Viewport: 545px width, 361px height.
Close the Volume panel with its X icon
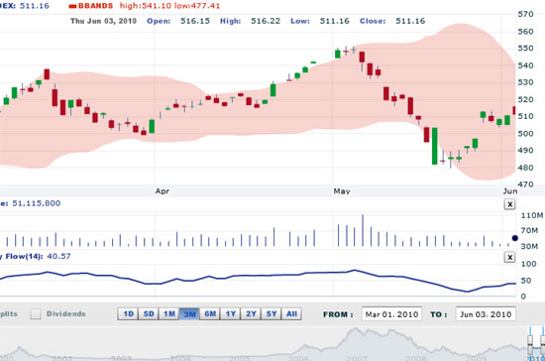pyautogui.click(x=509, y=204)
